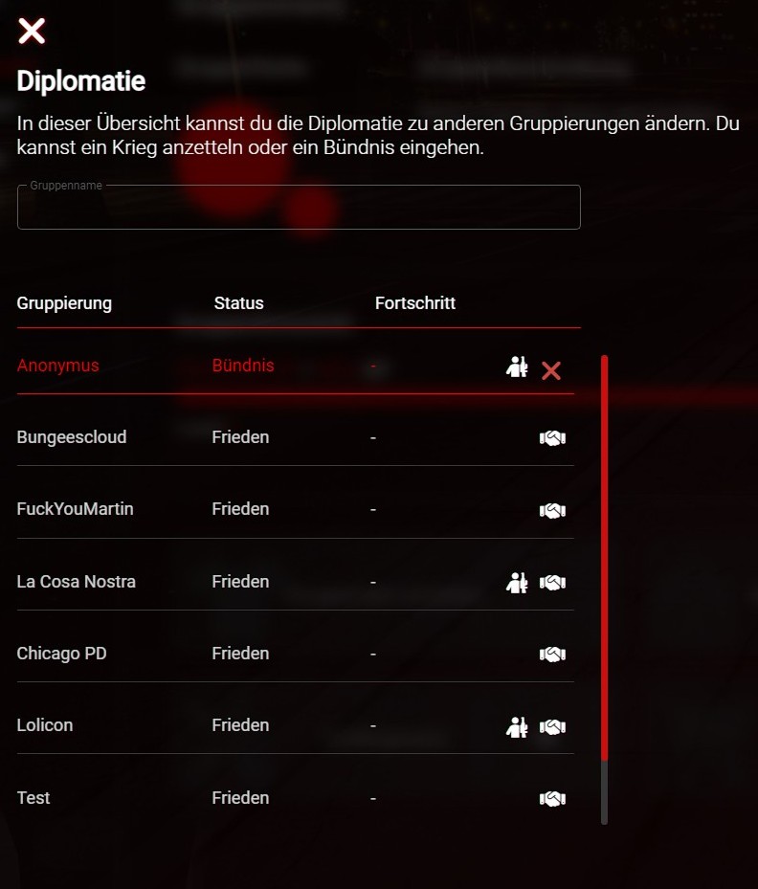Close the Diplomatie panel with white X
The width and height of the screenshot is (758, 889).
coord(32,31)
